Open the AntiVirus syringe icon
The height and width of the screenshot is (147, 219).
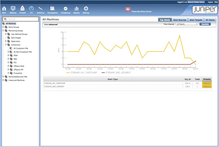point(41,8)
